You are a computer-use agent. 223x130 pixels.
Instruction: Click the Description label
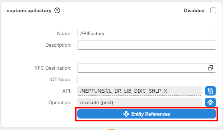point(59,45)
